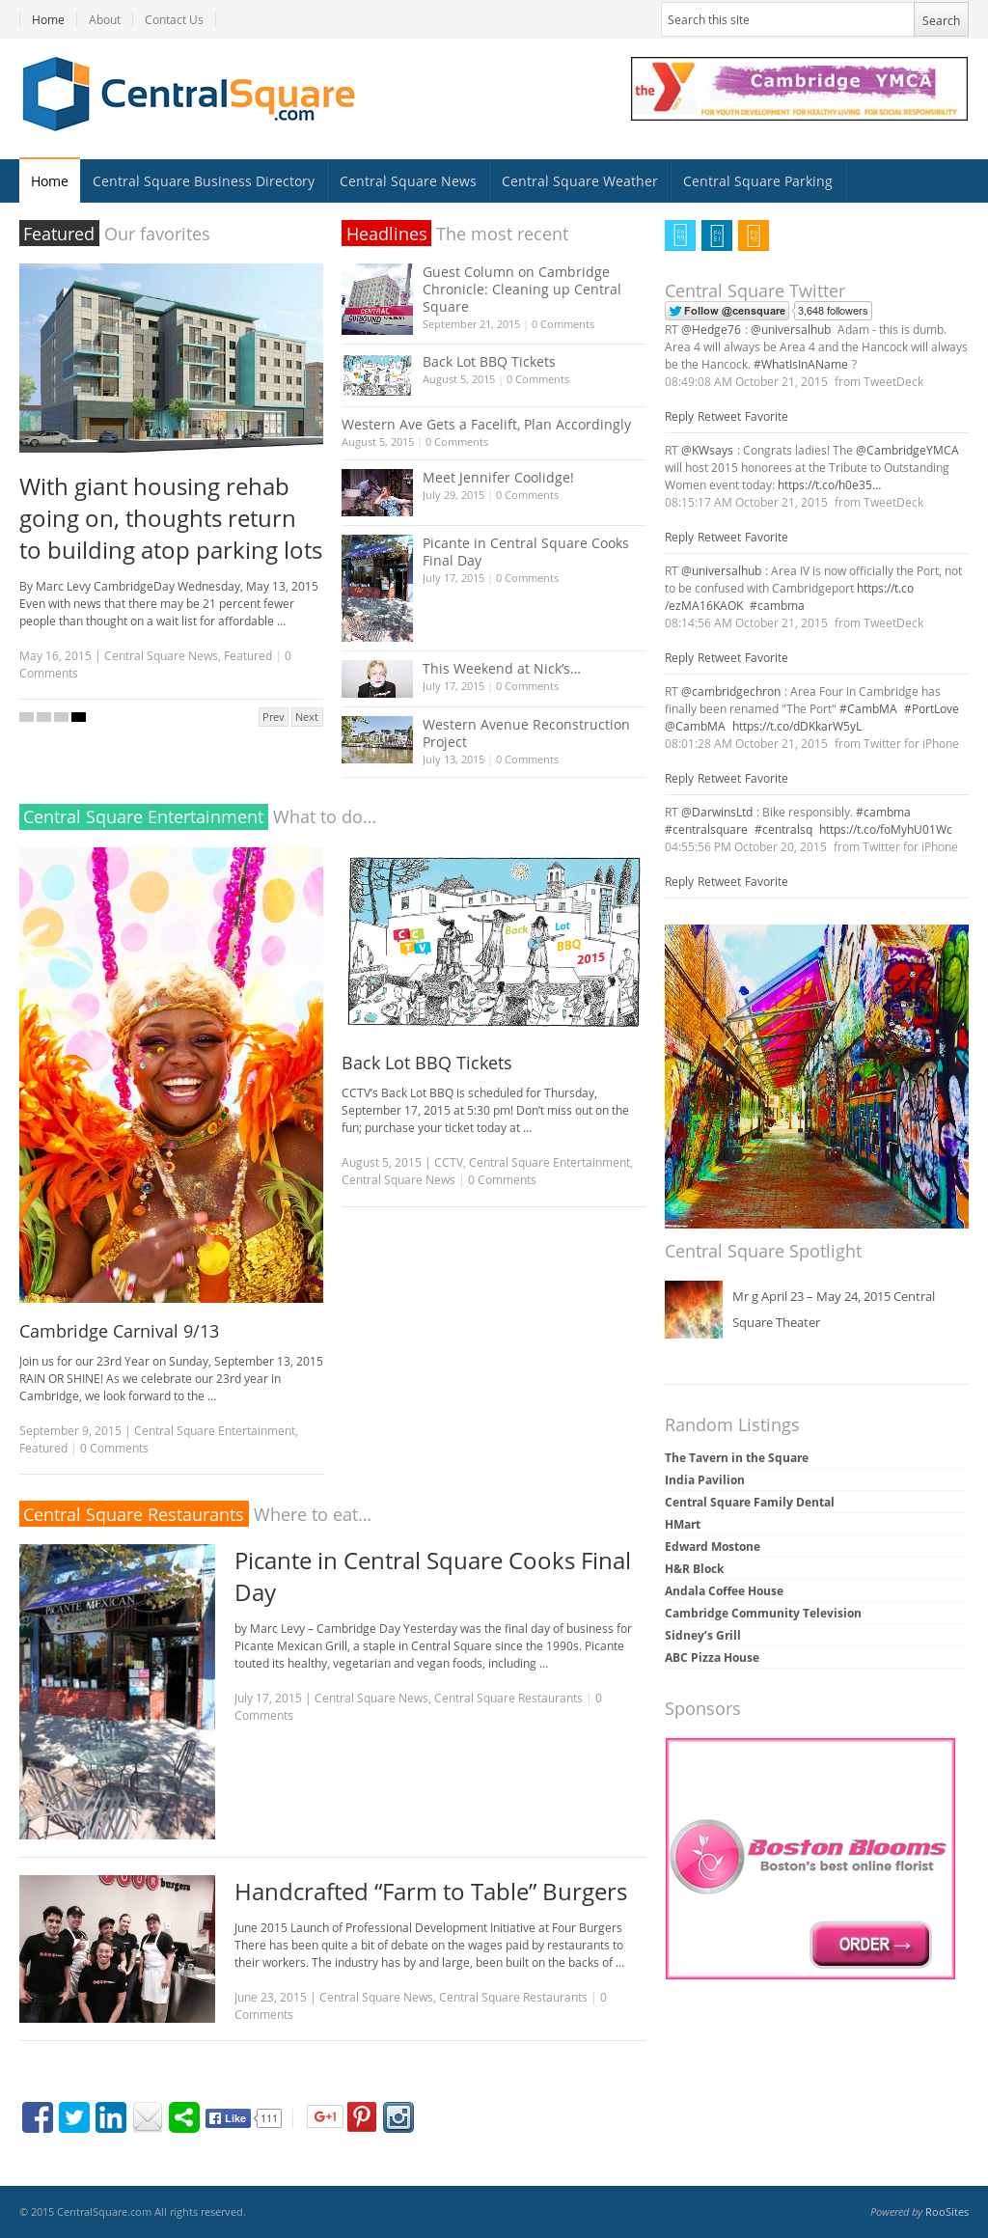988x2238 pixels.
Task: Click the Instagram camera icon
Action: (398, 2117)
